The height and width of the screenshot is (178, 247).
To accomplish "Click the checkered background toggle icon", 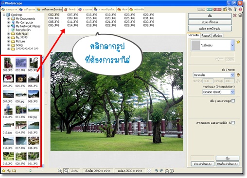I will click(x=149, y=171).
